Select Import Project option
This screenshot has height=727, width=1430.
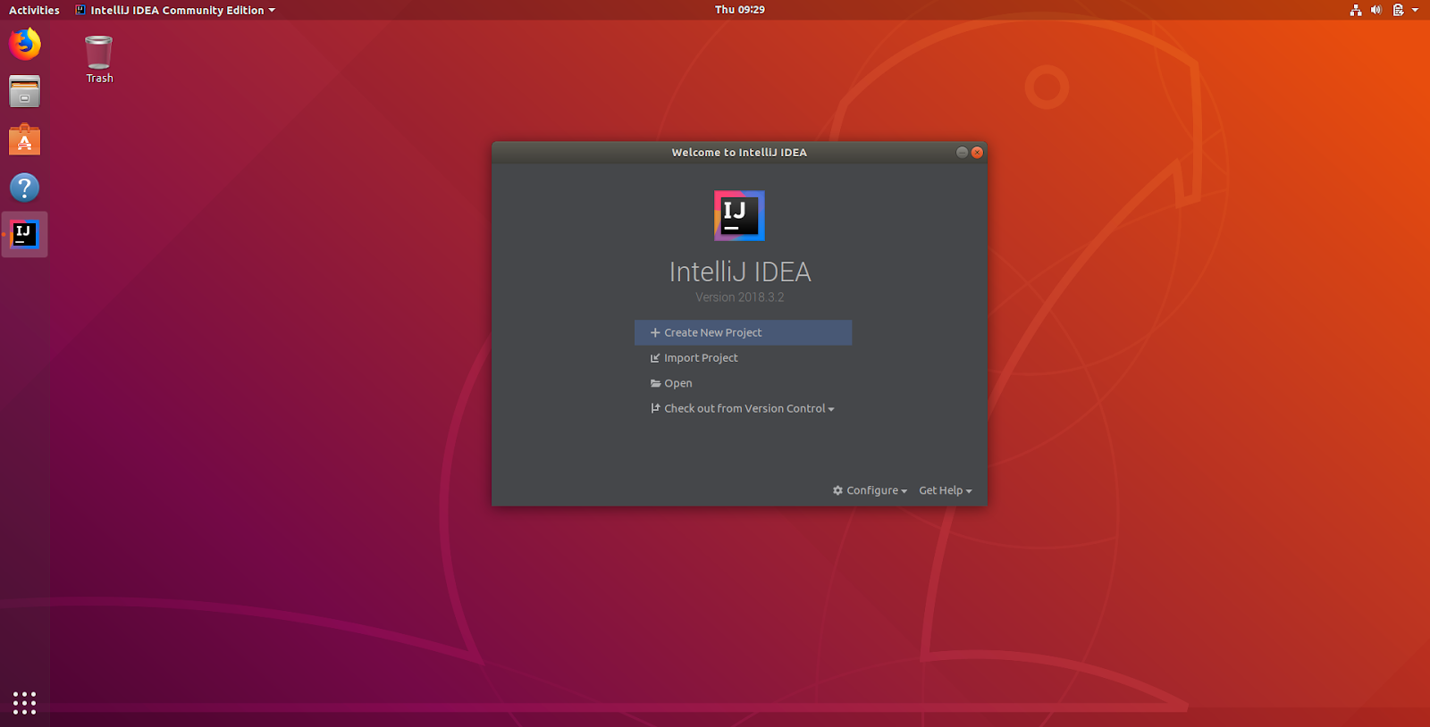[x=694, y=358]
